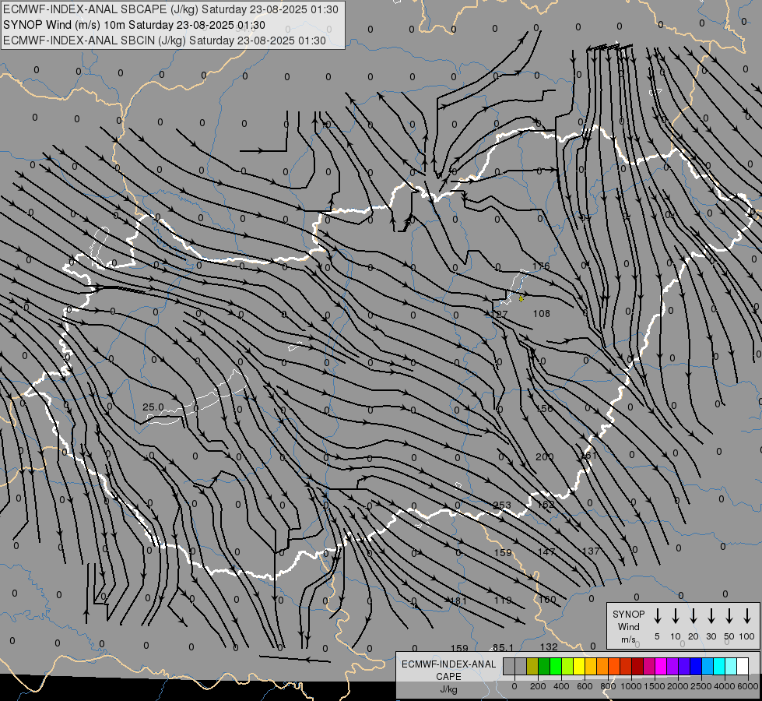Click the 50 m/s wind arrow in legend
The width and height of the screenshot is (762, 701).
tap(729, 616)
